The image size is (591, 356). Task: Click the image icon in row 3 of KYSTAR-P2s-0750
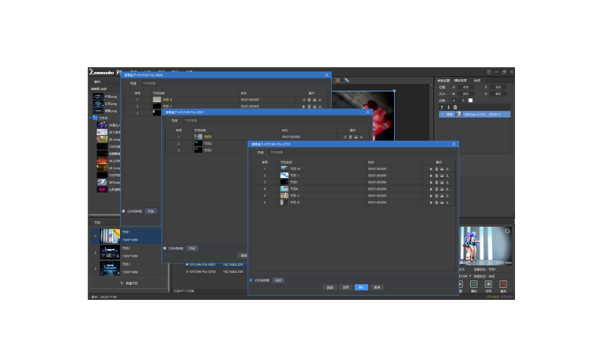click(442, 183)
